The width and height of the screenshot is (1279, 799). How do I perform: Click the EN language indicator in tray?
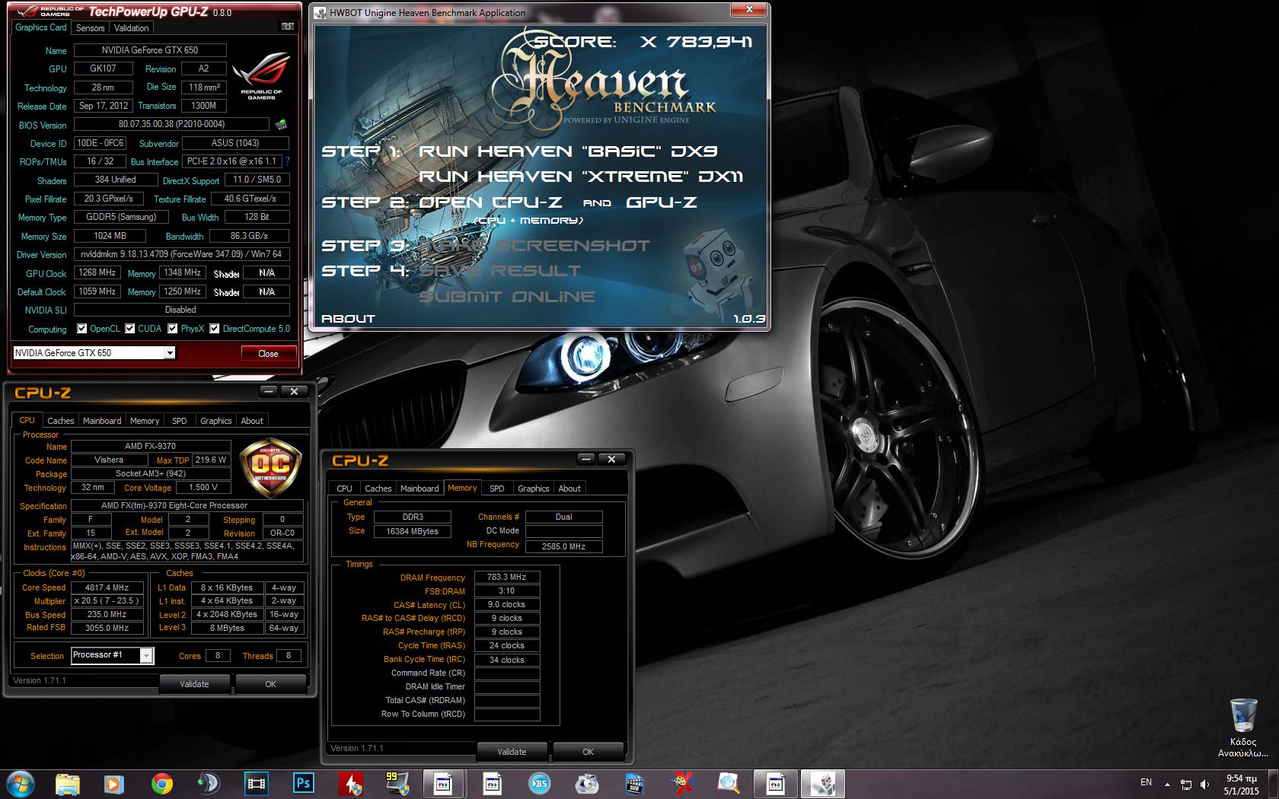coord(1146,782)
